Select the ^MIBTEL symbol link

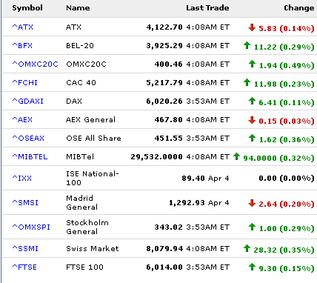(30, 156)
